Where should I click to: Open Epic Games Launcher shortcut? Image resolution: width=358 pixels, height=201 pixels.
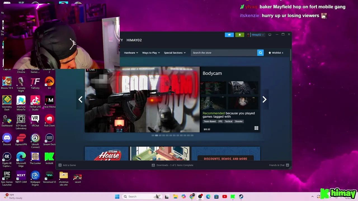7,178
